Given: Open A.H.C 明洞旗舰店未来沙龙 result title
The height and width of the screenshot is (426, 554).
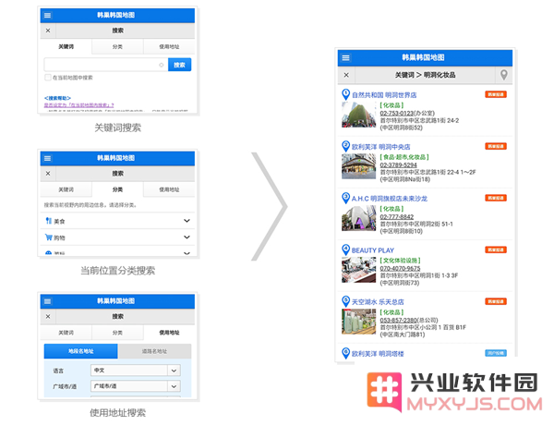Looking at the screenshot, I should [x=390, y=199].
